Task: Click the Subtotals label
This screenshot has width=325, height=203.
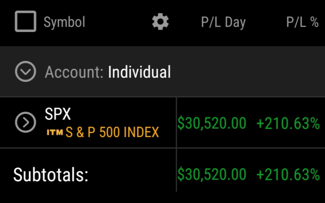Action: coord(51,175)
